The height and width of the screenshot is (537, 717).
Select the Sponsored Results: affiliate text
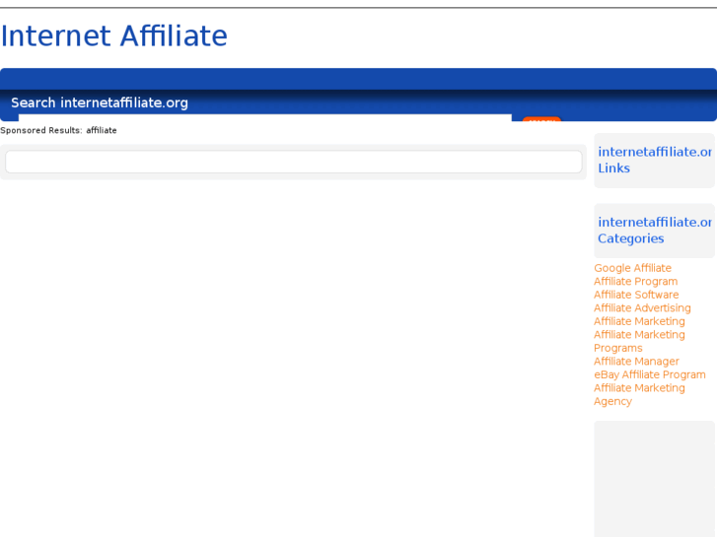point(58,130)
